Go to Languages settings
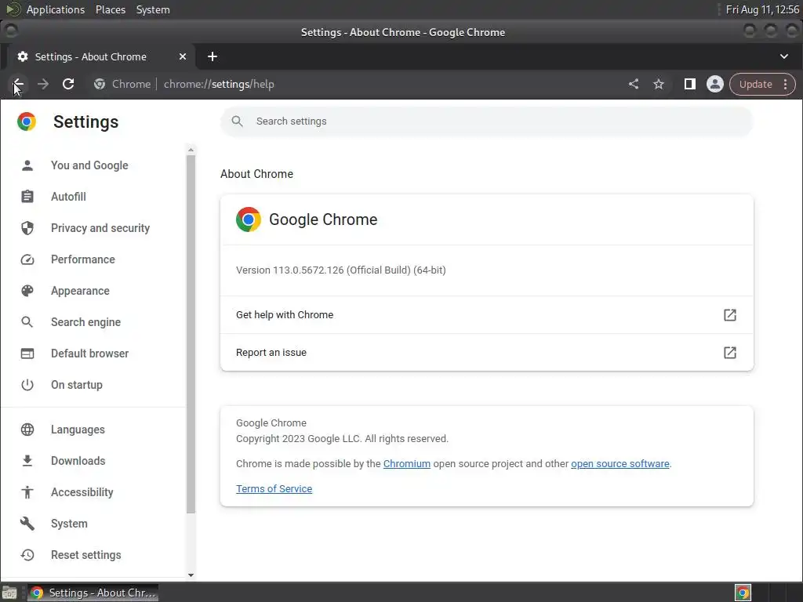 pyautogui.click(x=78, y=430)
